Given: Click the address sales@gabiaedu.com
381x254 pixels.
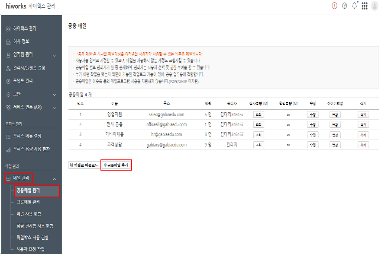Looking at the screenshot, I should (166, 114).
